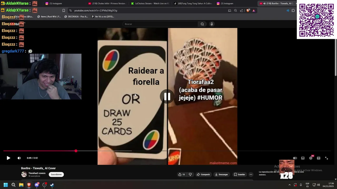Click the YouTube search magnifier button
Screen dimensions: 337x189
point(202,24)
